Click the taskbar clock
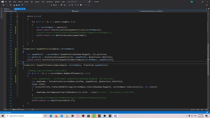 point(200,116)
